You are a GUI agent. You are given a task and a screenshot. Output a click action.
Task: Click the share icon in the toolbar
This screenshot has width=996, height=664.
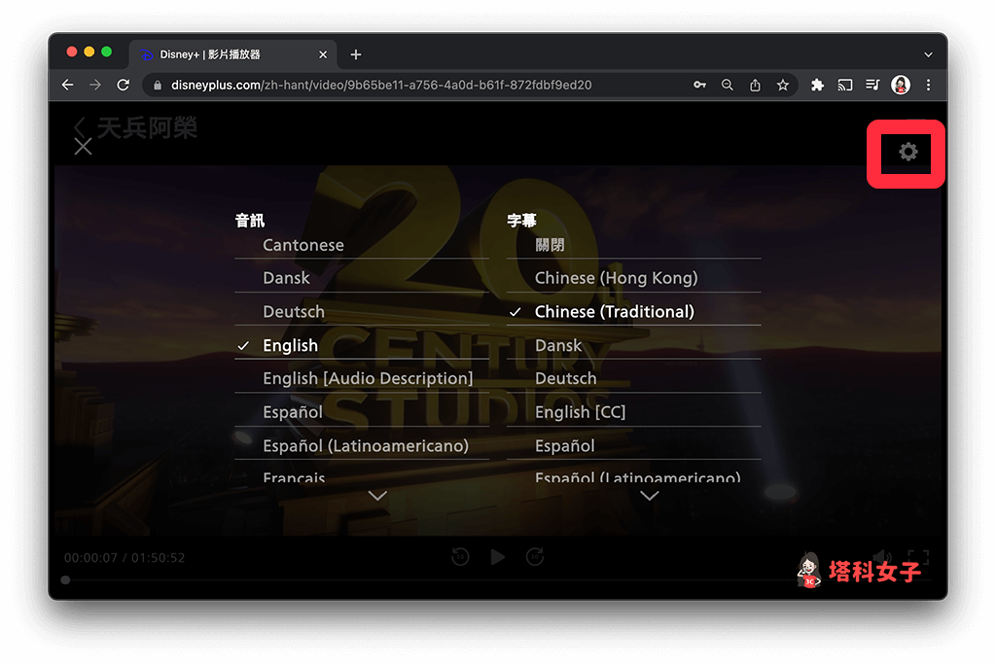(x=756, y=85)
